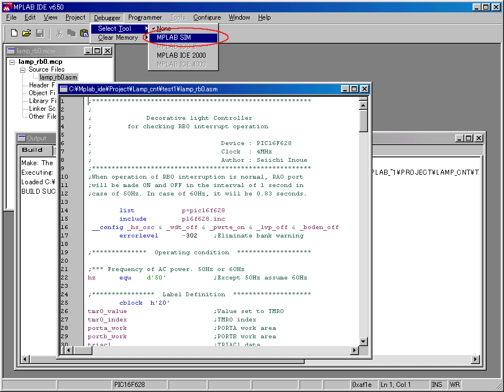
Task: Select Object Files tree item
Action: [x=42, y=93]
